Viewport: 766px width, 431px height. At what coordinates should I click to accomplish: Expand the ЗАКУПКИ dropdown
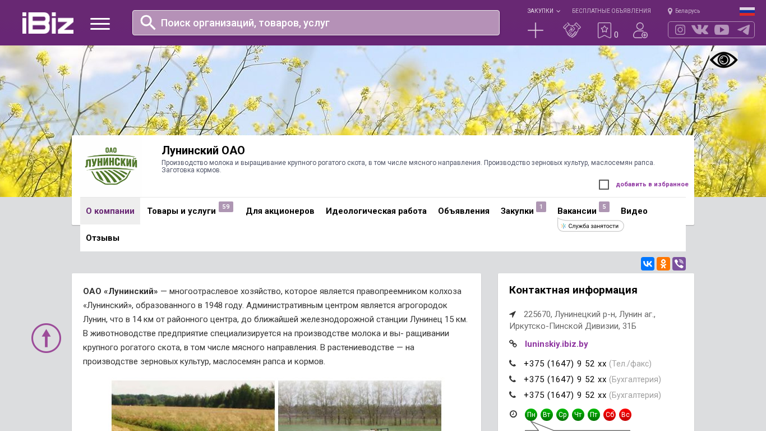coord(543,11)
